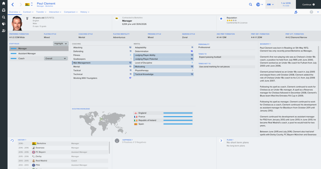Open the Overall coach dropdown

[x=56, y=58]
